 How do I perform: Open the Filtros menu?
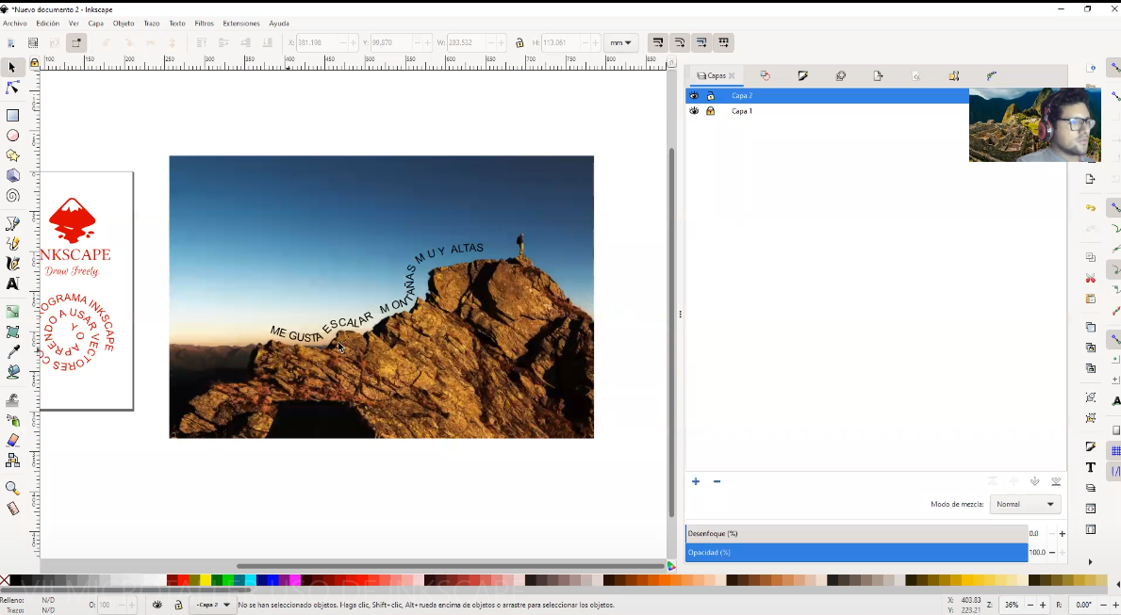[x=204, y=24]
